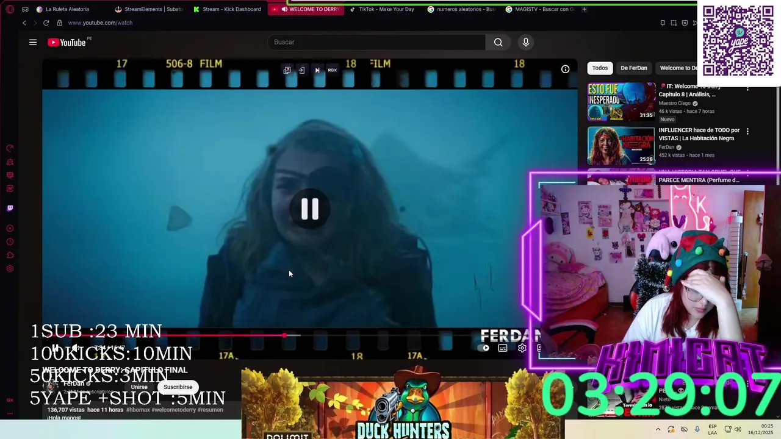Toggle subtitles on the video player

tap(503, 348)
